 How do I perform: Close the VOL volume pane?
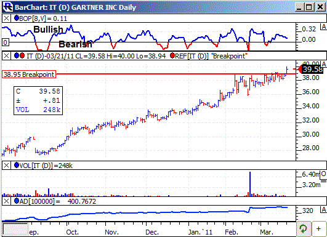click(6, 166)
